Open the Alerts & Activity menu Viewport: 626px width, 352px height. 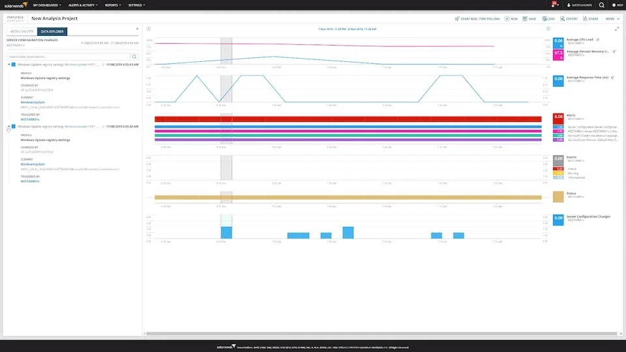[x=85, y=5]
